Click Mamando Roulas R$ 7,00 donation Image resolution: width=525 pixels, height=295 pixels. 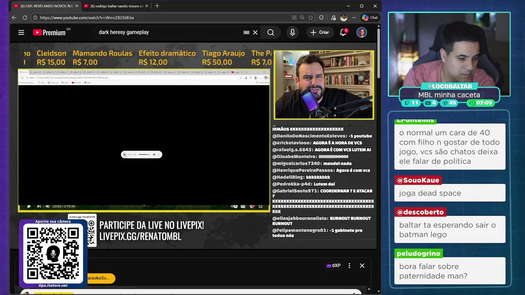pos(103,58)
